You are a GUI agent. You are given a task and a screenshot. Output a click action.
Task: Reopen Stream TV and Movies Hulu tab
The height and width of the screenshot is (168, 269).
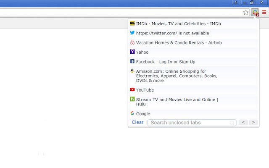point(193,102)
